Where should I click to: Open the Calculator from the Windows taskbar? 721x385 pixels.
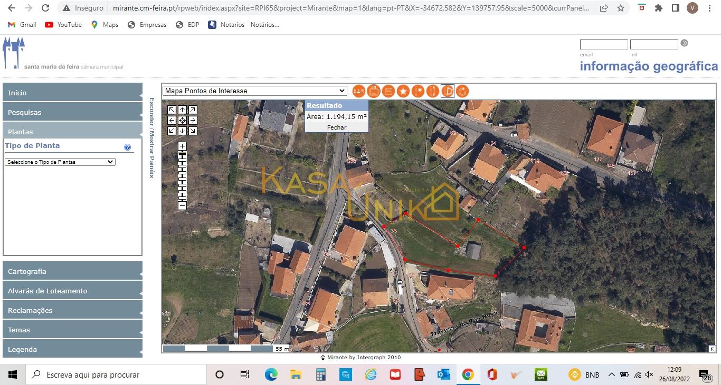click(x=320, y=375)
